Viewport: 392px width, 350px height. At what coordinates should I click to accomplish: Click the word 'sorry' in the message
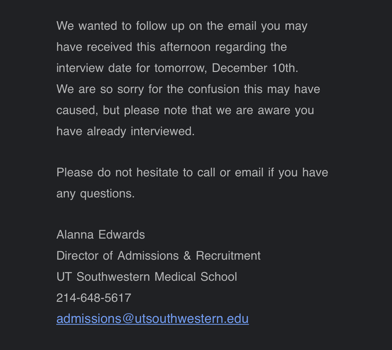131,90
